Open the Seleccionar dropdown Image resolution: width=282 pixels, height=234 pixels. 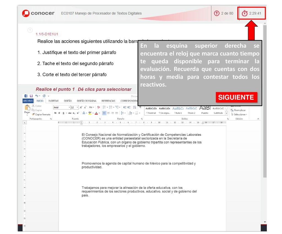239,114
